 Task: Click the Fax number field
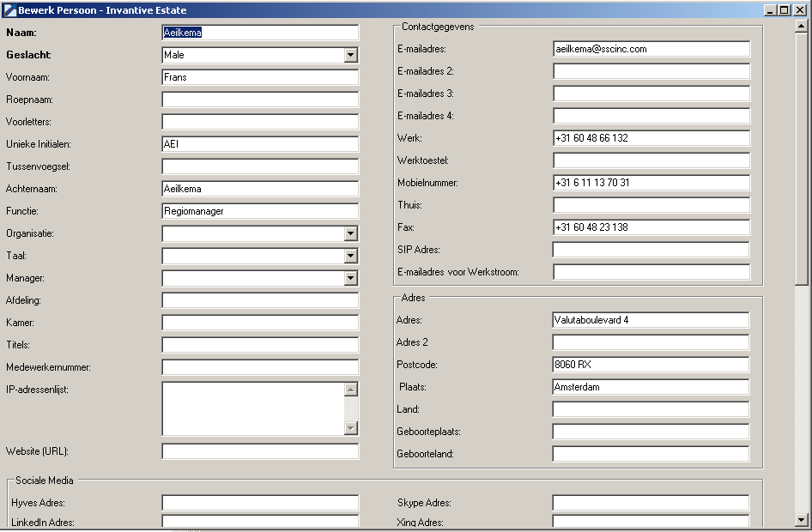651,227
